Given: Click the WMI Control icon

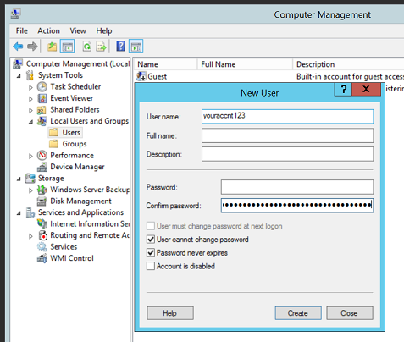Looking at the screenshot, I should click(x=42, y=258).
